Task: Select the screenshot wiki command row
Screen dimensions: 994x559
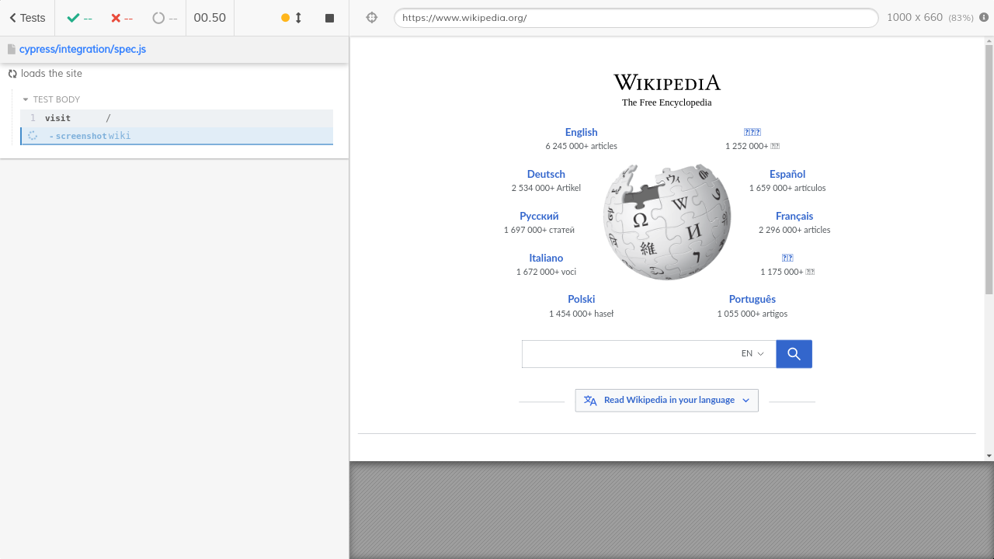Action: pos(176,136)
